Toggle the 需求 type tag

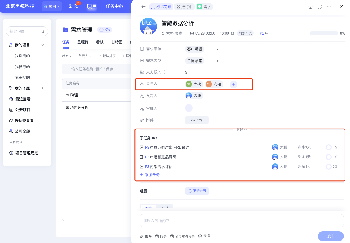[x=204, y=7]
